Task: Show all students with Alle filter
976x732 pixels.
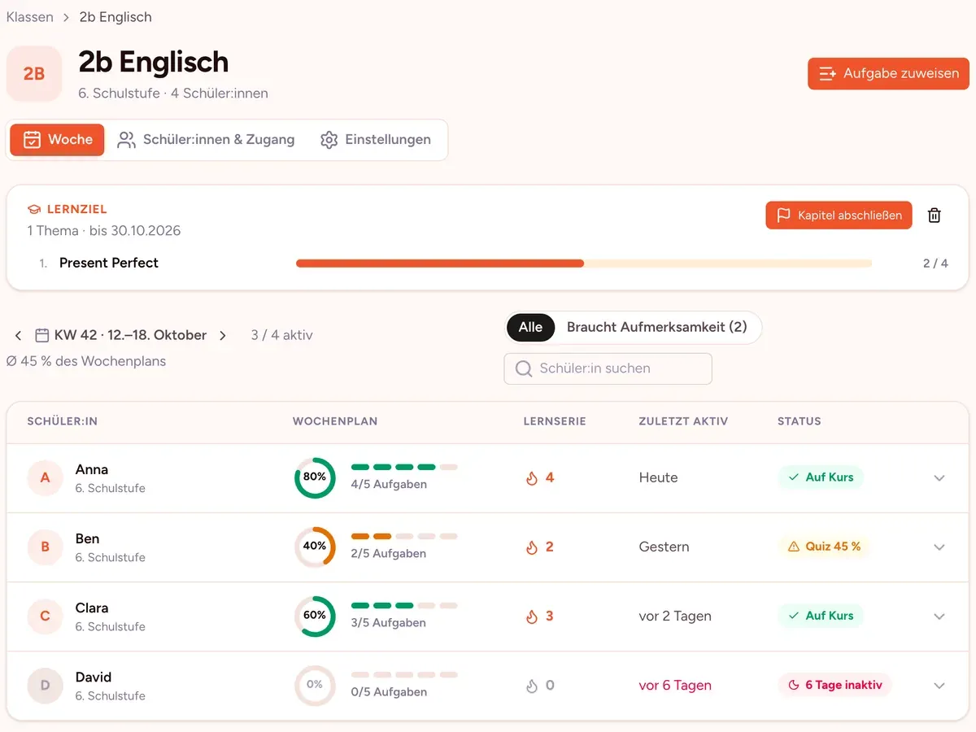Action: coord(530,327)
